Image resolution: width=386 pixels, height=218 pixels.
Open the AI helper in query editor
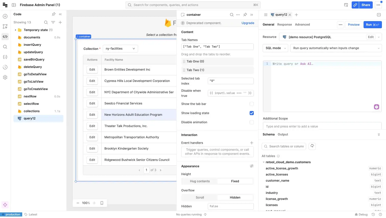(x=377, y=107)
